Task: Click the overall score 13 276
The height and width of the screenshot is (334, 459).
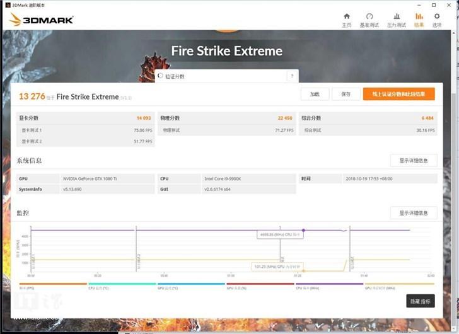Action: 32,96
